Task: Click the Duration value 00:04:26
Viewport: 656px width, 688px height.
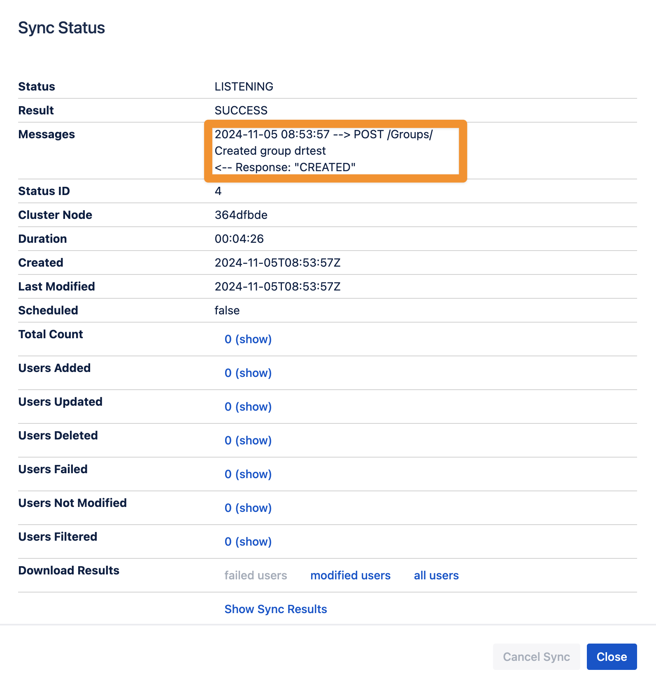Action: (239, 239)
